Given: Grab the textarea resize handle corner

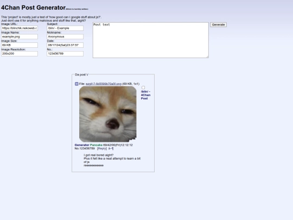Looking at the screenshot, I should tap(207, 56).
